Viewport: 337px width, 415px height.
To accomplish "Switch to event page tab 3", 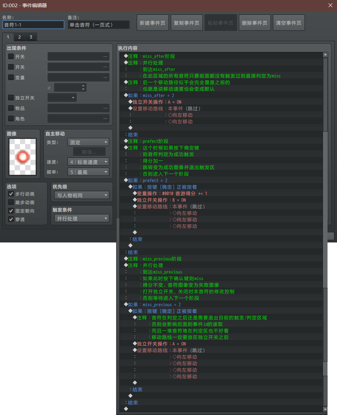I will pos(31,37).
